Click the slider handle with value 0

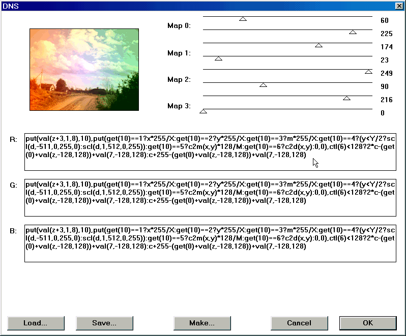(204, 111)
